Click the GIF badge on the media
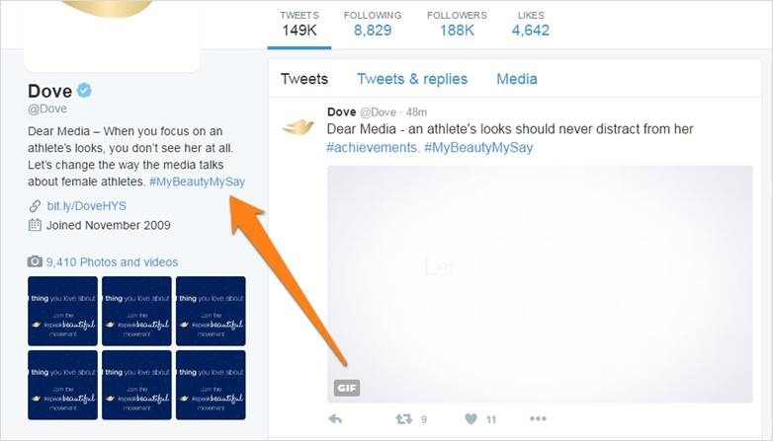This screenshot has width=773, height=441. pyautogui.click(x=347, y=388)
